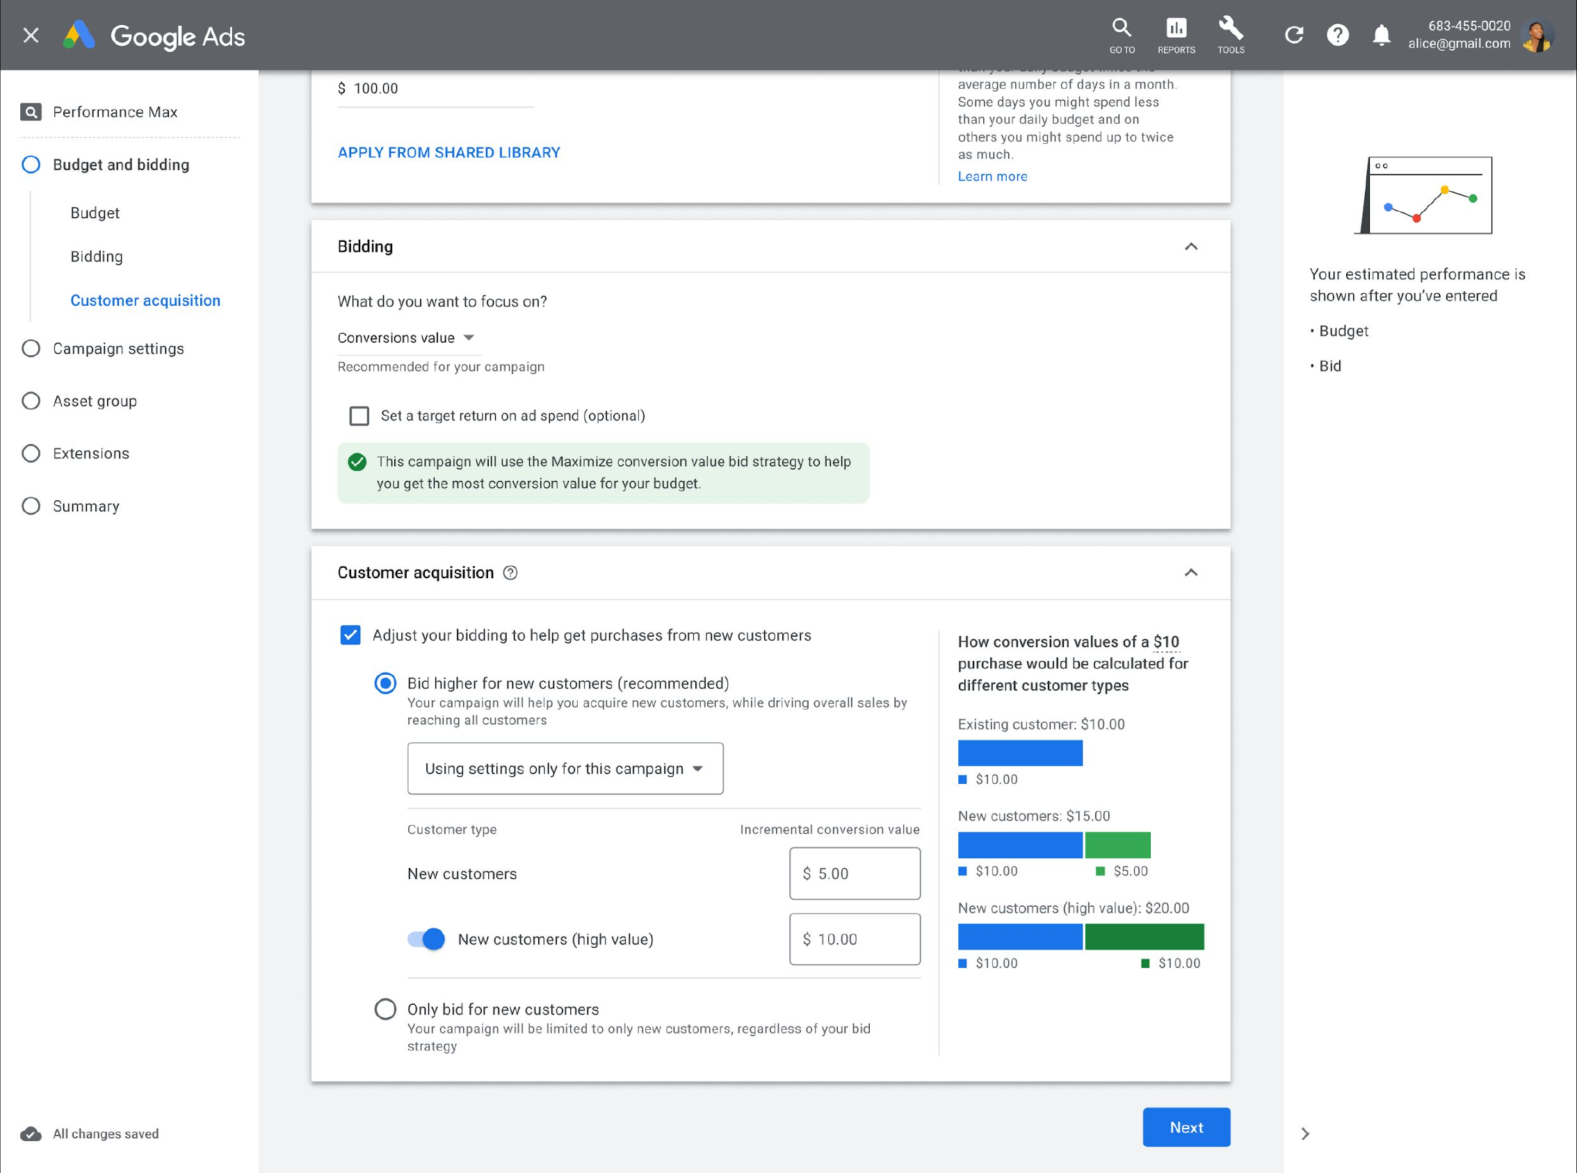Image resolution: width=1577 pixels, height=1173 pixels.
Task: Open the Reports icon
Action: [x=1176, y=35]
